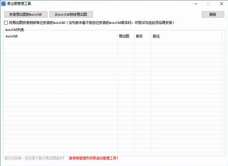The width and height of the screenshot is (228, 166).
Task: Click the 路径 column header
Action: [x=187, y=36]
